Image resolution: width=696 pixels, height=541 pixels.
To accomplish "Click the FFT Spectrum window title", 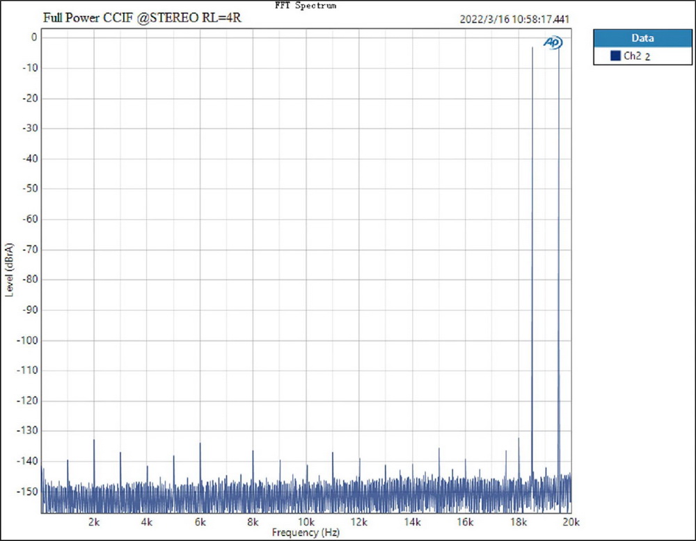I will [306, 5].
